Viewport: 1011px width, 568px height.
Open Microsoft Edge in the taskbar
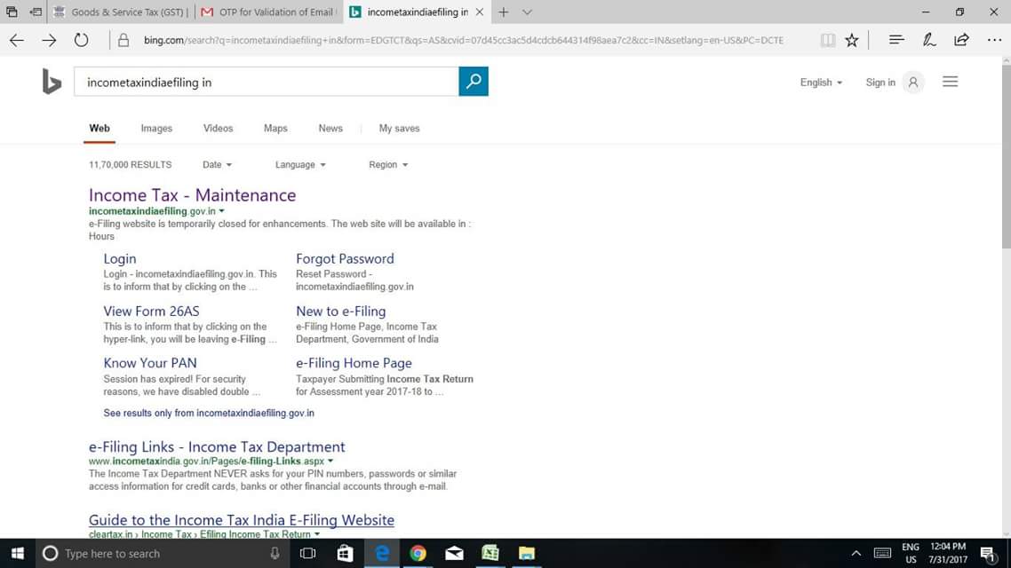382,553
